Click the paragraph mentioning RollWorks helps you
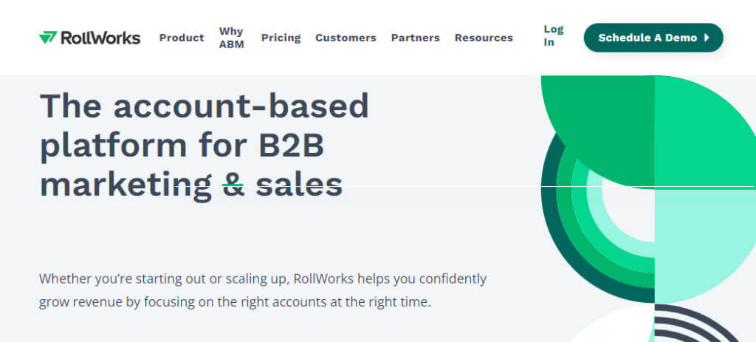The width and height of the screenshot is (756, 342). [x=263, y=290]
